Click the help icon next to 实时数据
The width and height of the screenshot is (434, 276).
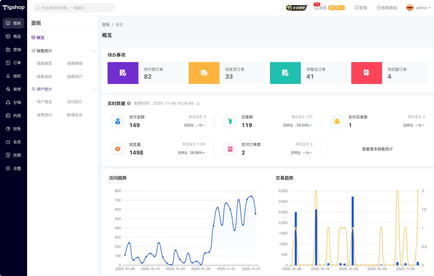tap(129, 103)
